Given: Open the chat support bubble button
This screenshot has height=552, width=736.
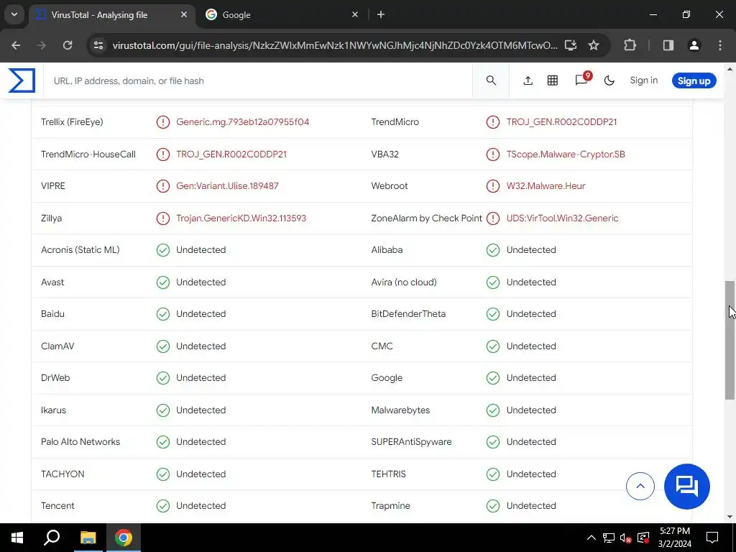Looking at the screenshot, I should 686,487.
